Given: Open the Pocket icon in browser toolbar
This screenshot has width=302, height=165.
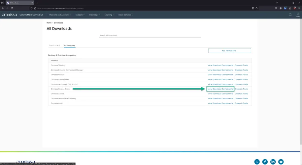Looking at the screenshot, I should [x=276, y=8].
